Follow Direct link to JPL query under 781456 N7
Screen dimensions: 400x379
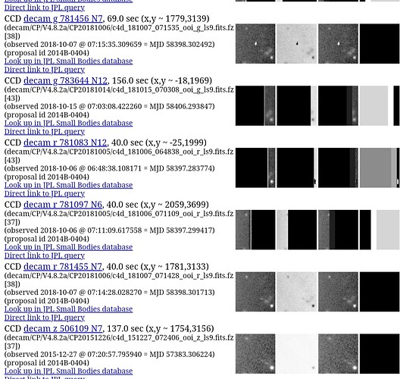click(x=45, y=70)
